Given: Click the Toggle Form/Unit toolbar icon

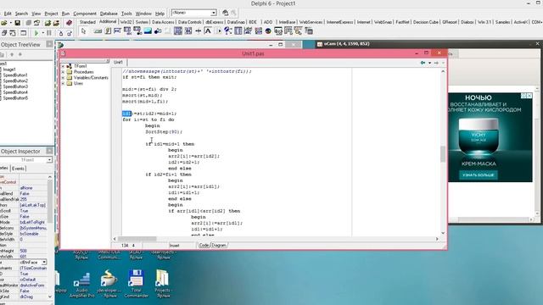Looking at the screenshot, I should [x=13, y=33].
